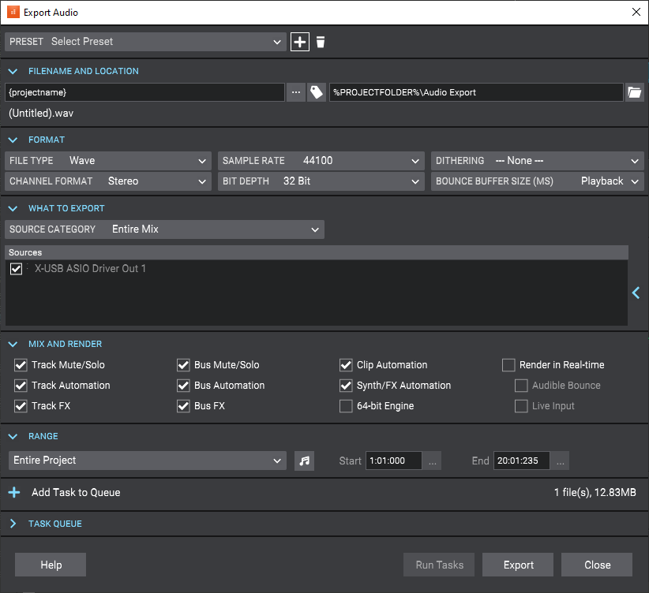The height and width of the screenshot is (593, 649).
Task: Click the add preset plus icon
Action: click(x=300, y=42)
